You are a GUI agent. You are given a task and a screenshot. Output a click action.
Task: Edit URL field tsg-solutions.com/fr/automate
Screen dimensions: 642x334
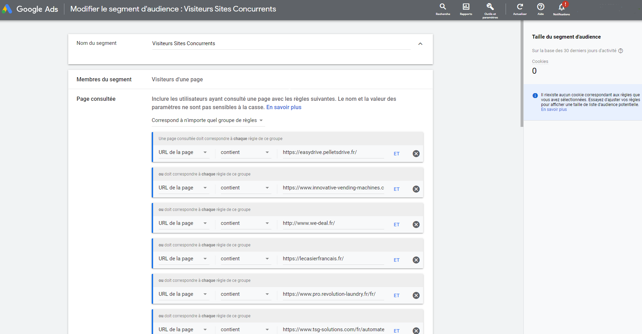point(333,329)
